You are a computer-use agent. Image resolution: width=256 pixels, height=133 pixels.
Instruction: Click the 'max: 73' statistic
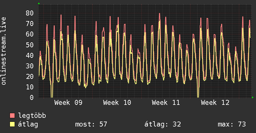232,124
